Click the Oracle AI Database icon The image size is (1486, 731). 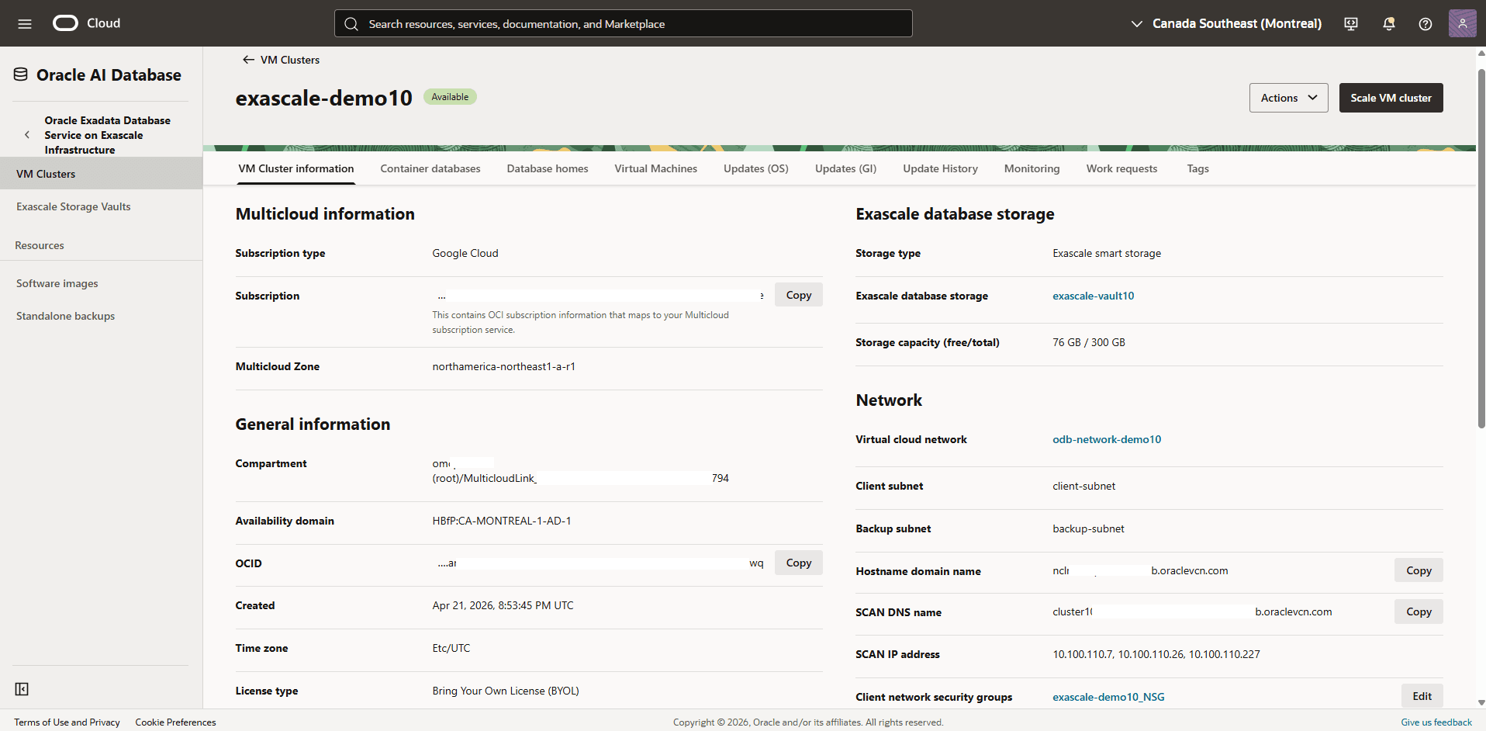point(21,74)
